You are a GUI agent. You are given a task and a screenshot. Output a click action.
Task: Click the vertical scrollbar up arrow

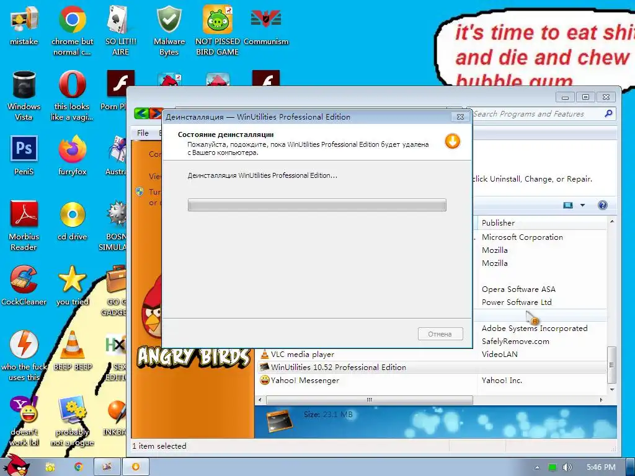coord(612,221)
